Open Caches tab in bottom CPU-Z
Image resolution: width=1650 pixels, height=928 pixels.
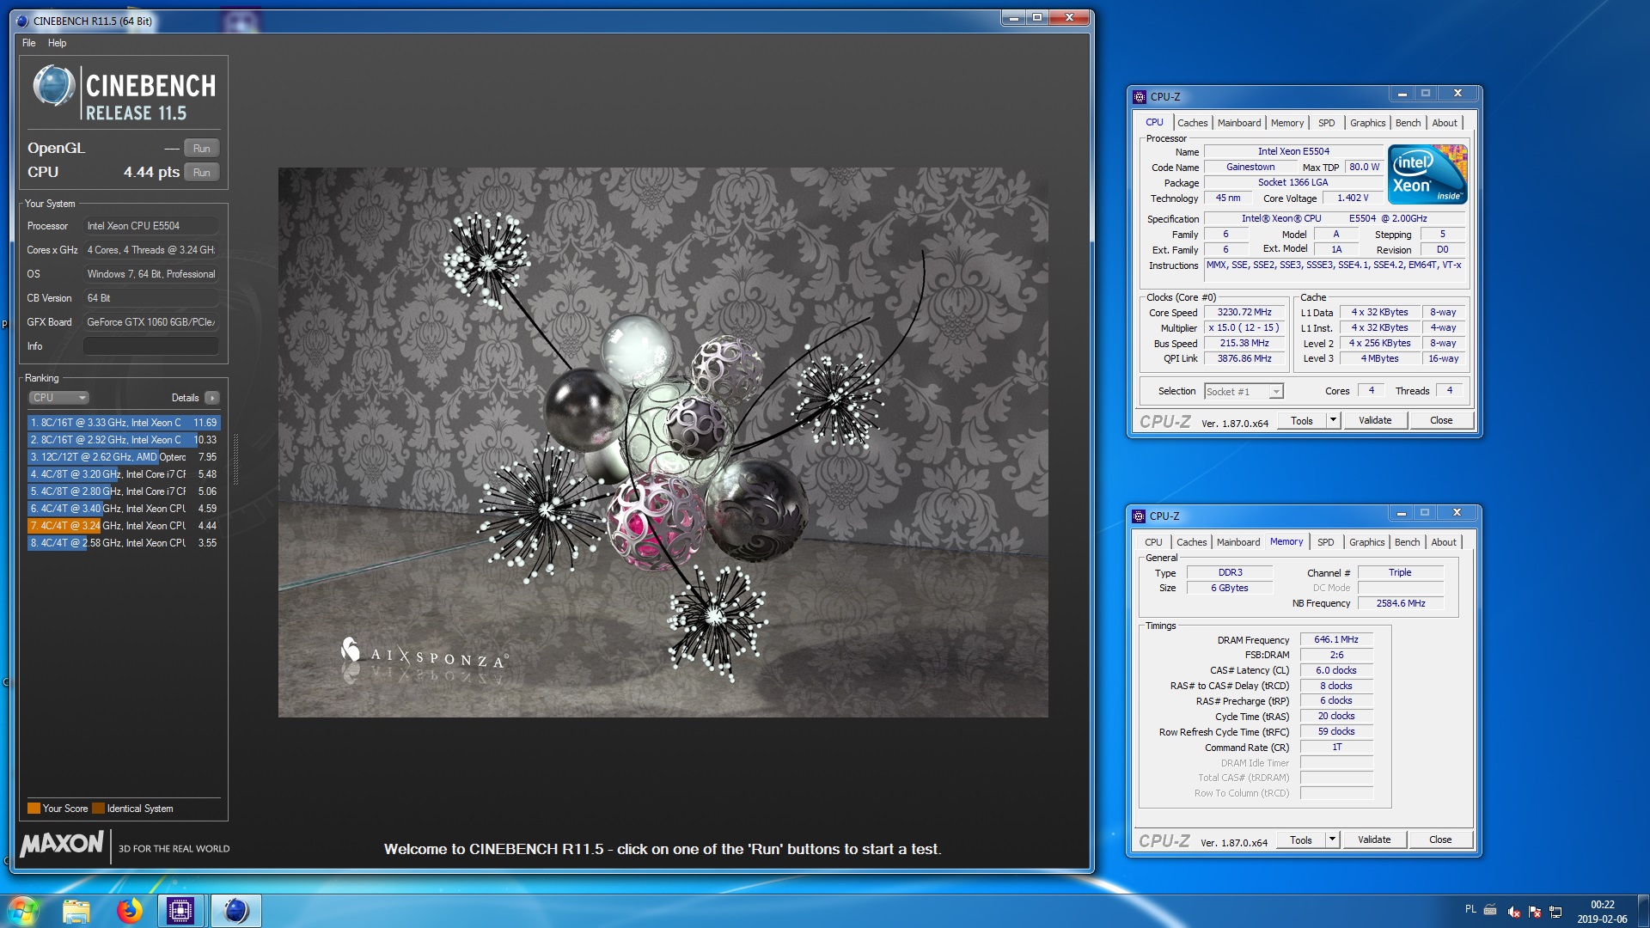(x=1191, y=542)
